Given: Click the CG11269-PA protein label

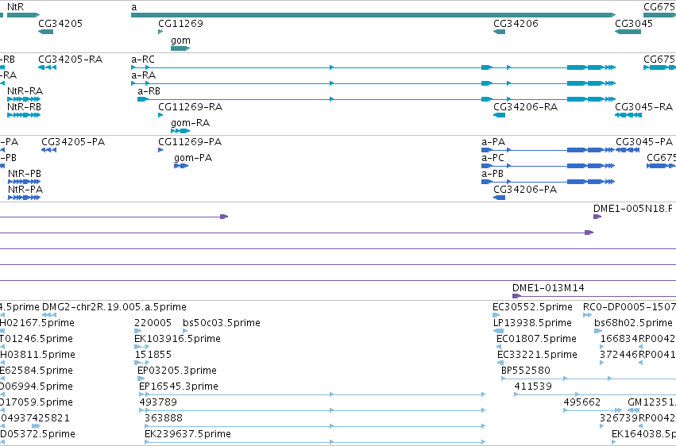Looking at the screenshot, I should coord(190,141).
